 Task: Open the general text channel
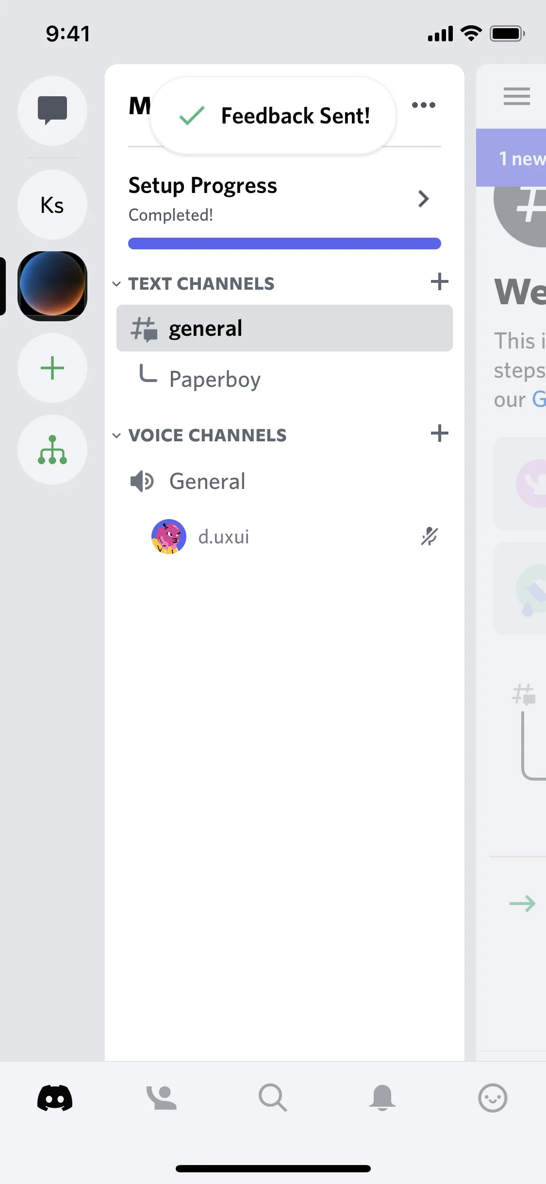pos(284,328)
